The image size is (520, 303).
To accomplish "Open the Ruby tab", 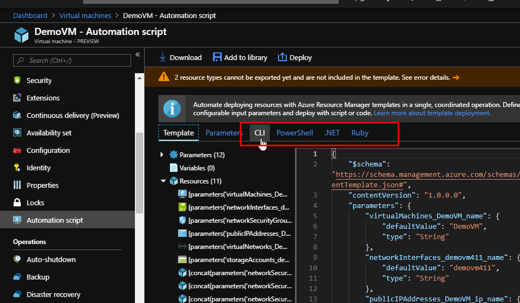I will point(360,133).
